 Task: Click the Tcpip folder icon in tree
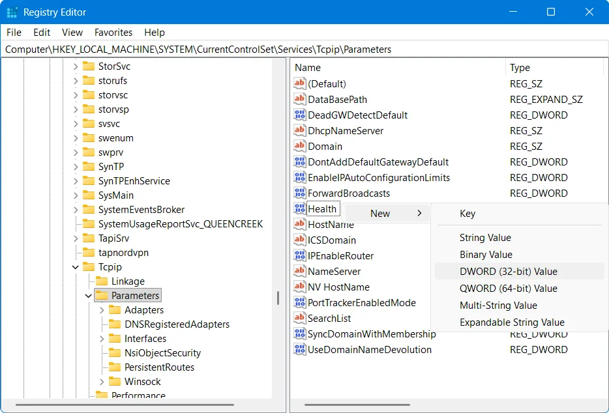click(x=89, y=266)
